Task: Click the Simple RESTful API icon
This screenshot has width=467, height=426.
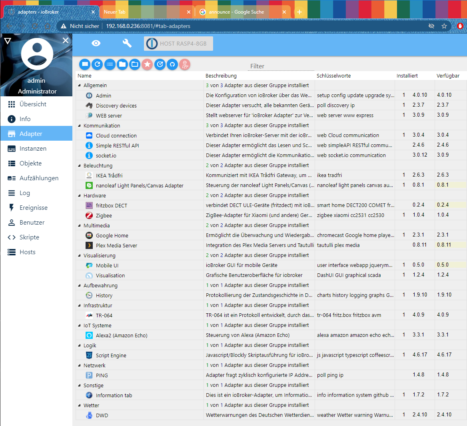Action: (89, 145)
